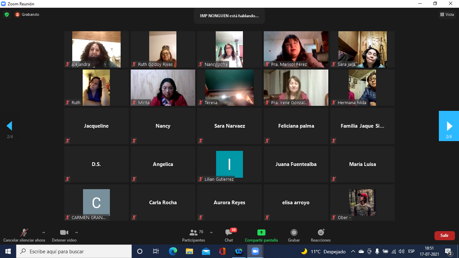The image size is (459, 258).
Task: Go to previous gallery page with left arrow
Action: pos(10,126)
